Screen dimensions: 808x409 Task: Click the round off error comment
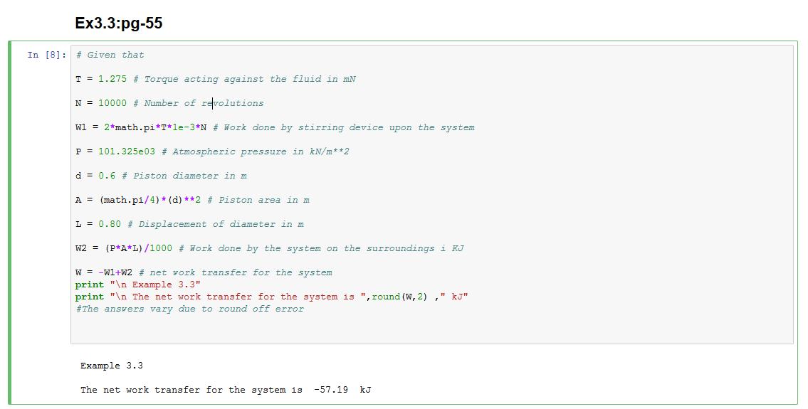(189, 309)
